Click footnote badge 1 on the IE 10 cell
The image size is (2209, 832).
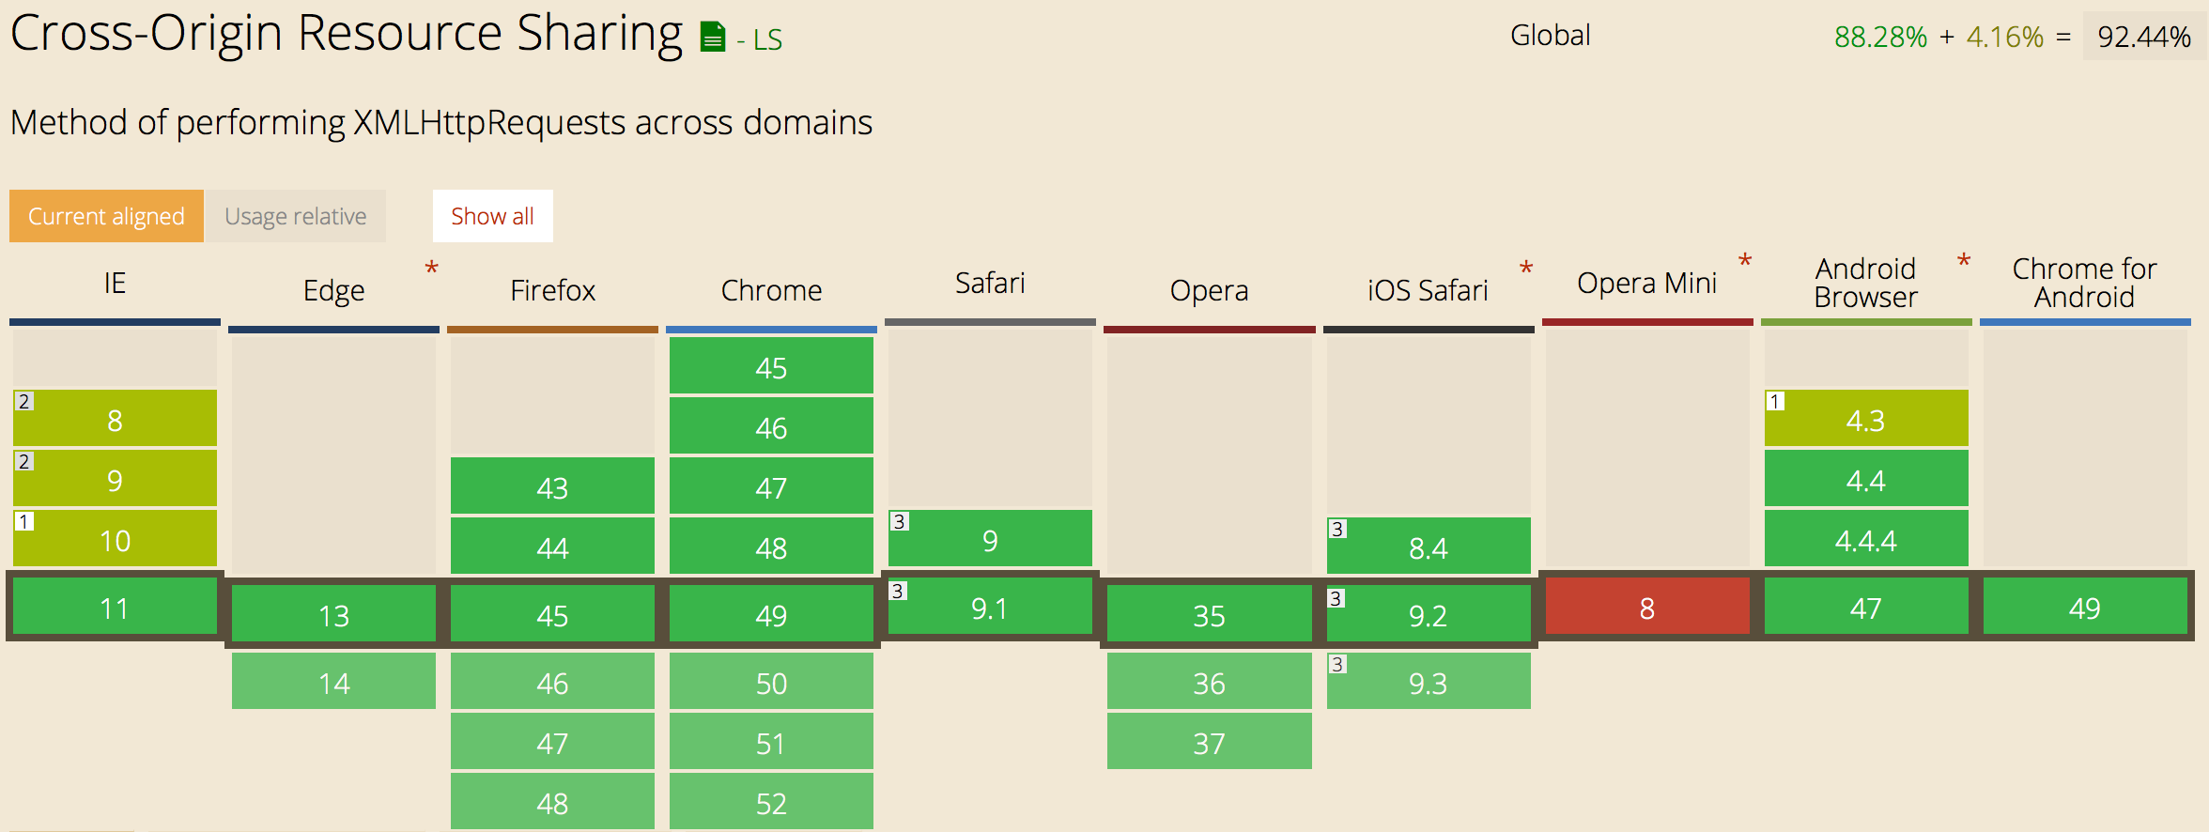[23, 521]
